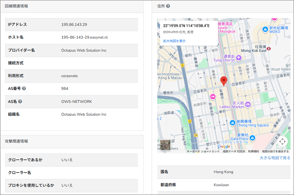Open the map camera controls button
Viewport: 294px width, 195px height.
pyautogui.click(x=282, y=141)
